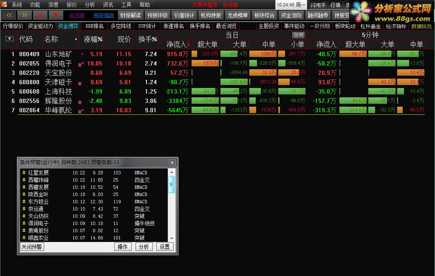Open the 报价 menu
Viewport: 435px width, 276px height.
tap(71, 5)
